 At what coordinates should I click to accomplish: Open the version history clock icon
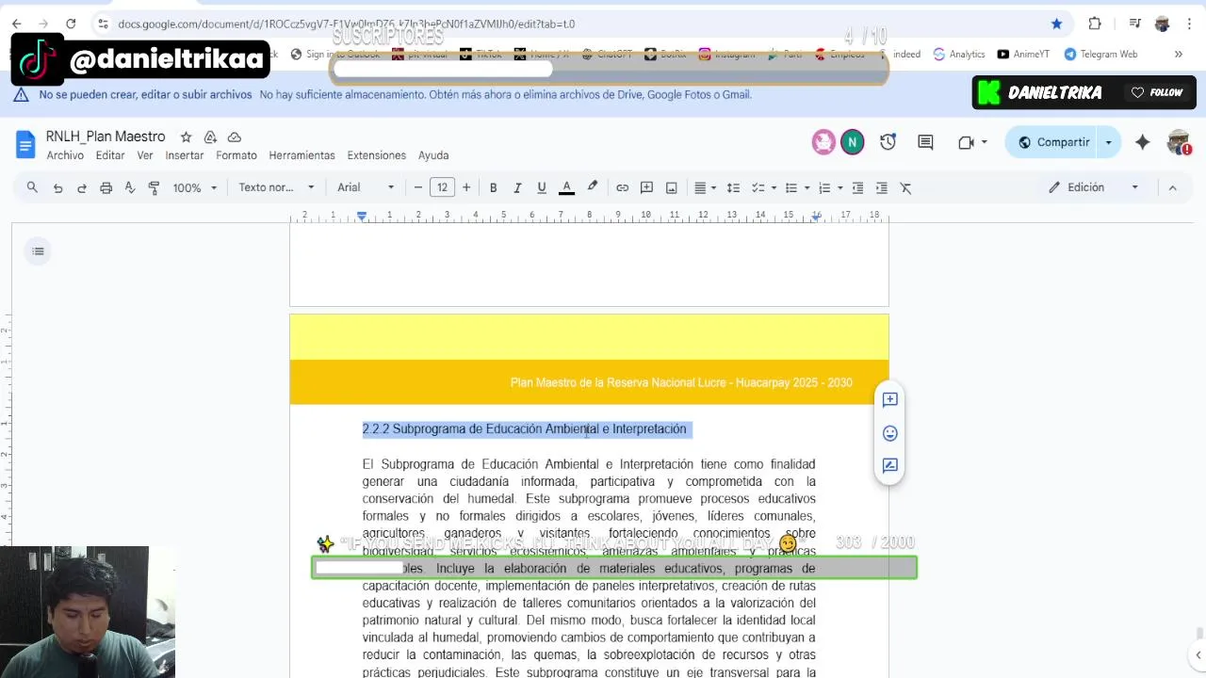(888, 142)
